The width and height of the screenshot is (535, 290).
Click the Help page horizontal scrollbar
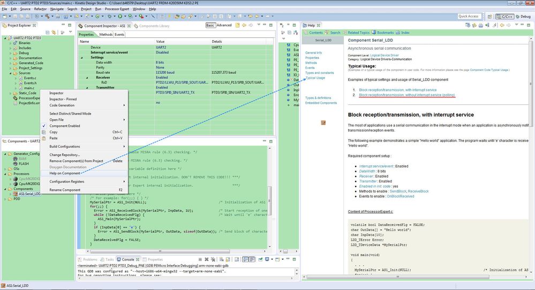tap(397, 277)
